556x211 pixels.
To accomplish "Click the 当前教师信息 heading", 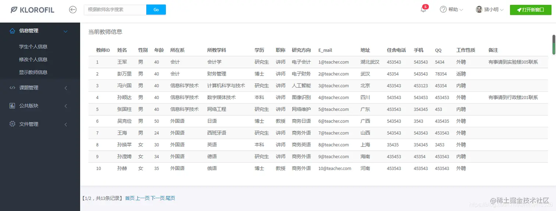I will click(x=105, y=32).
